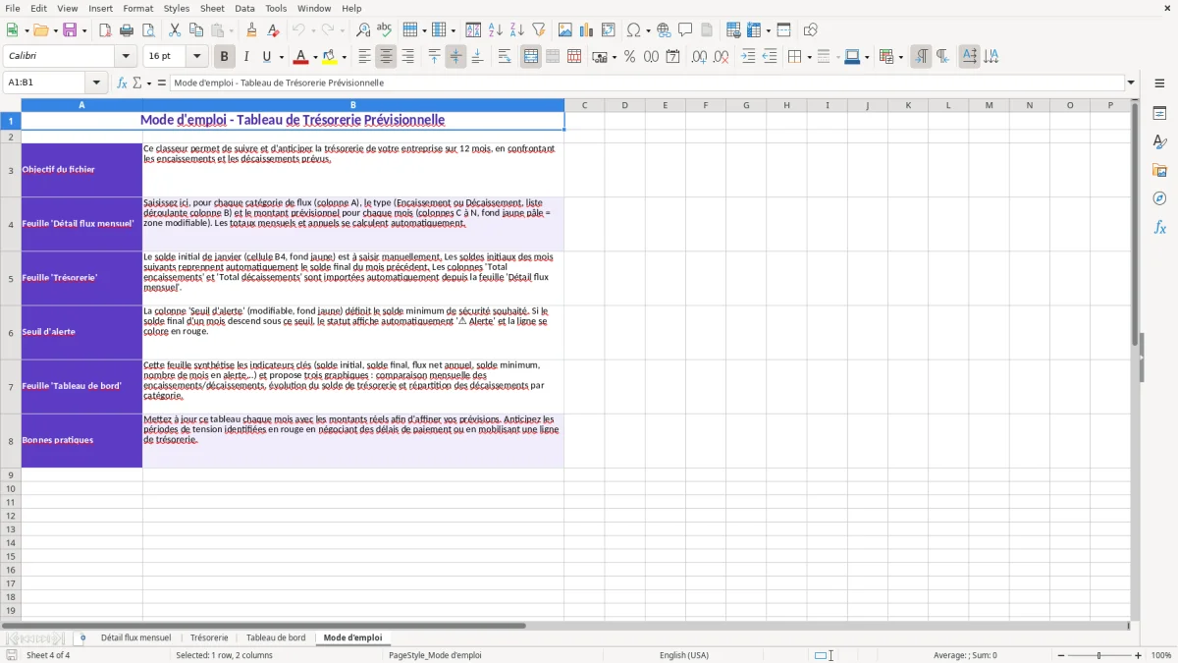Select column B header

click(353, 105)
